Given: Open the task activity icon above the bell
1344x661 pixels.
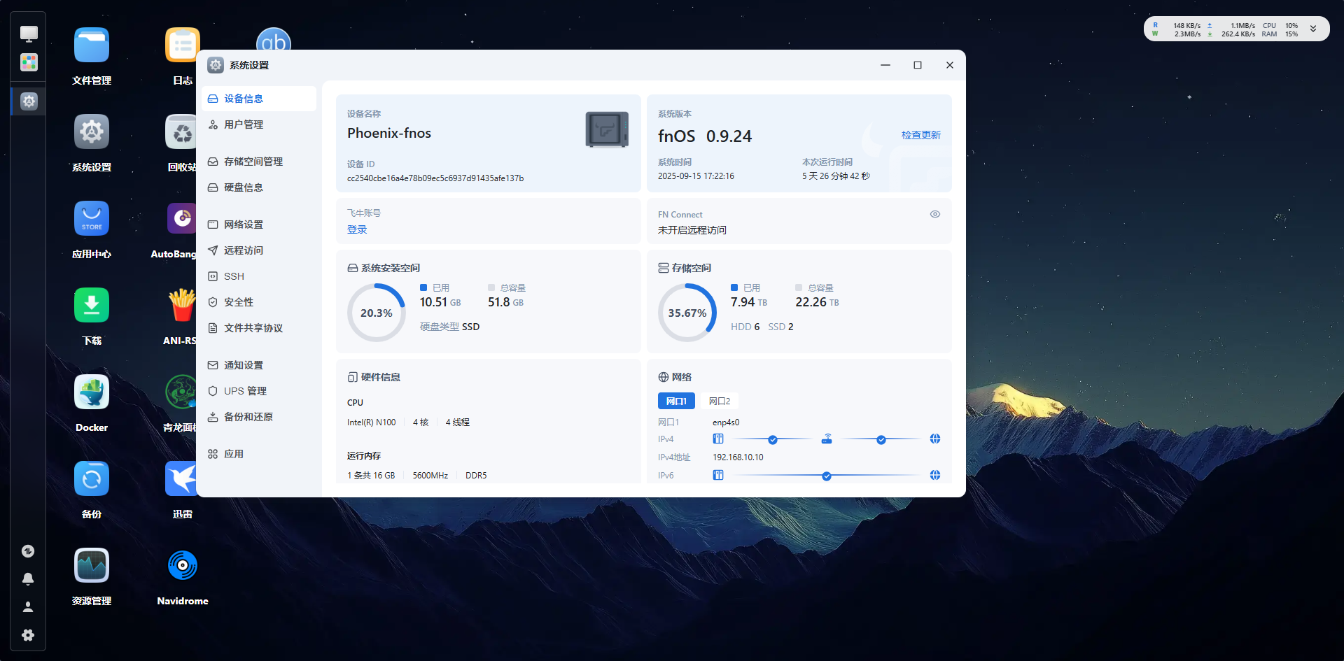Looking at the screenshot, I should pyautogui.click(x=28, y=551).
